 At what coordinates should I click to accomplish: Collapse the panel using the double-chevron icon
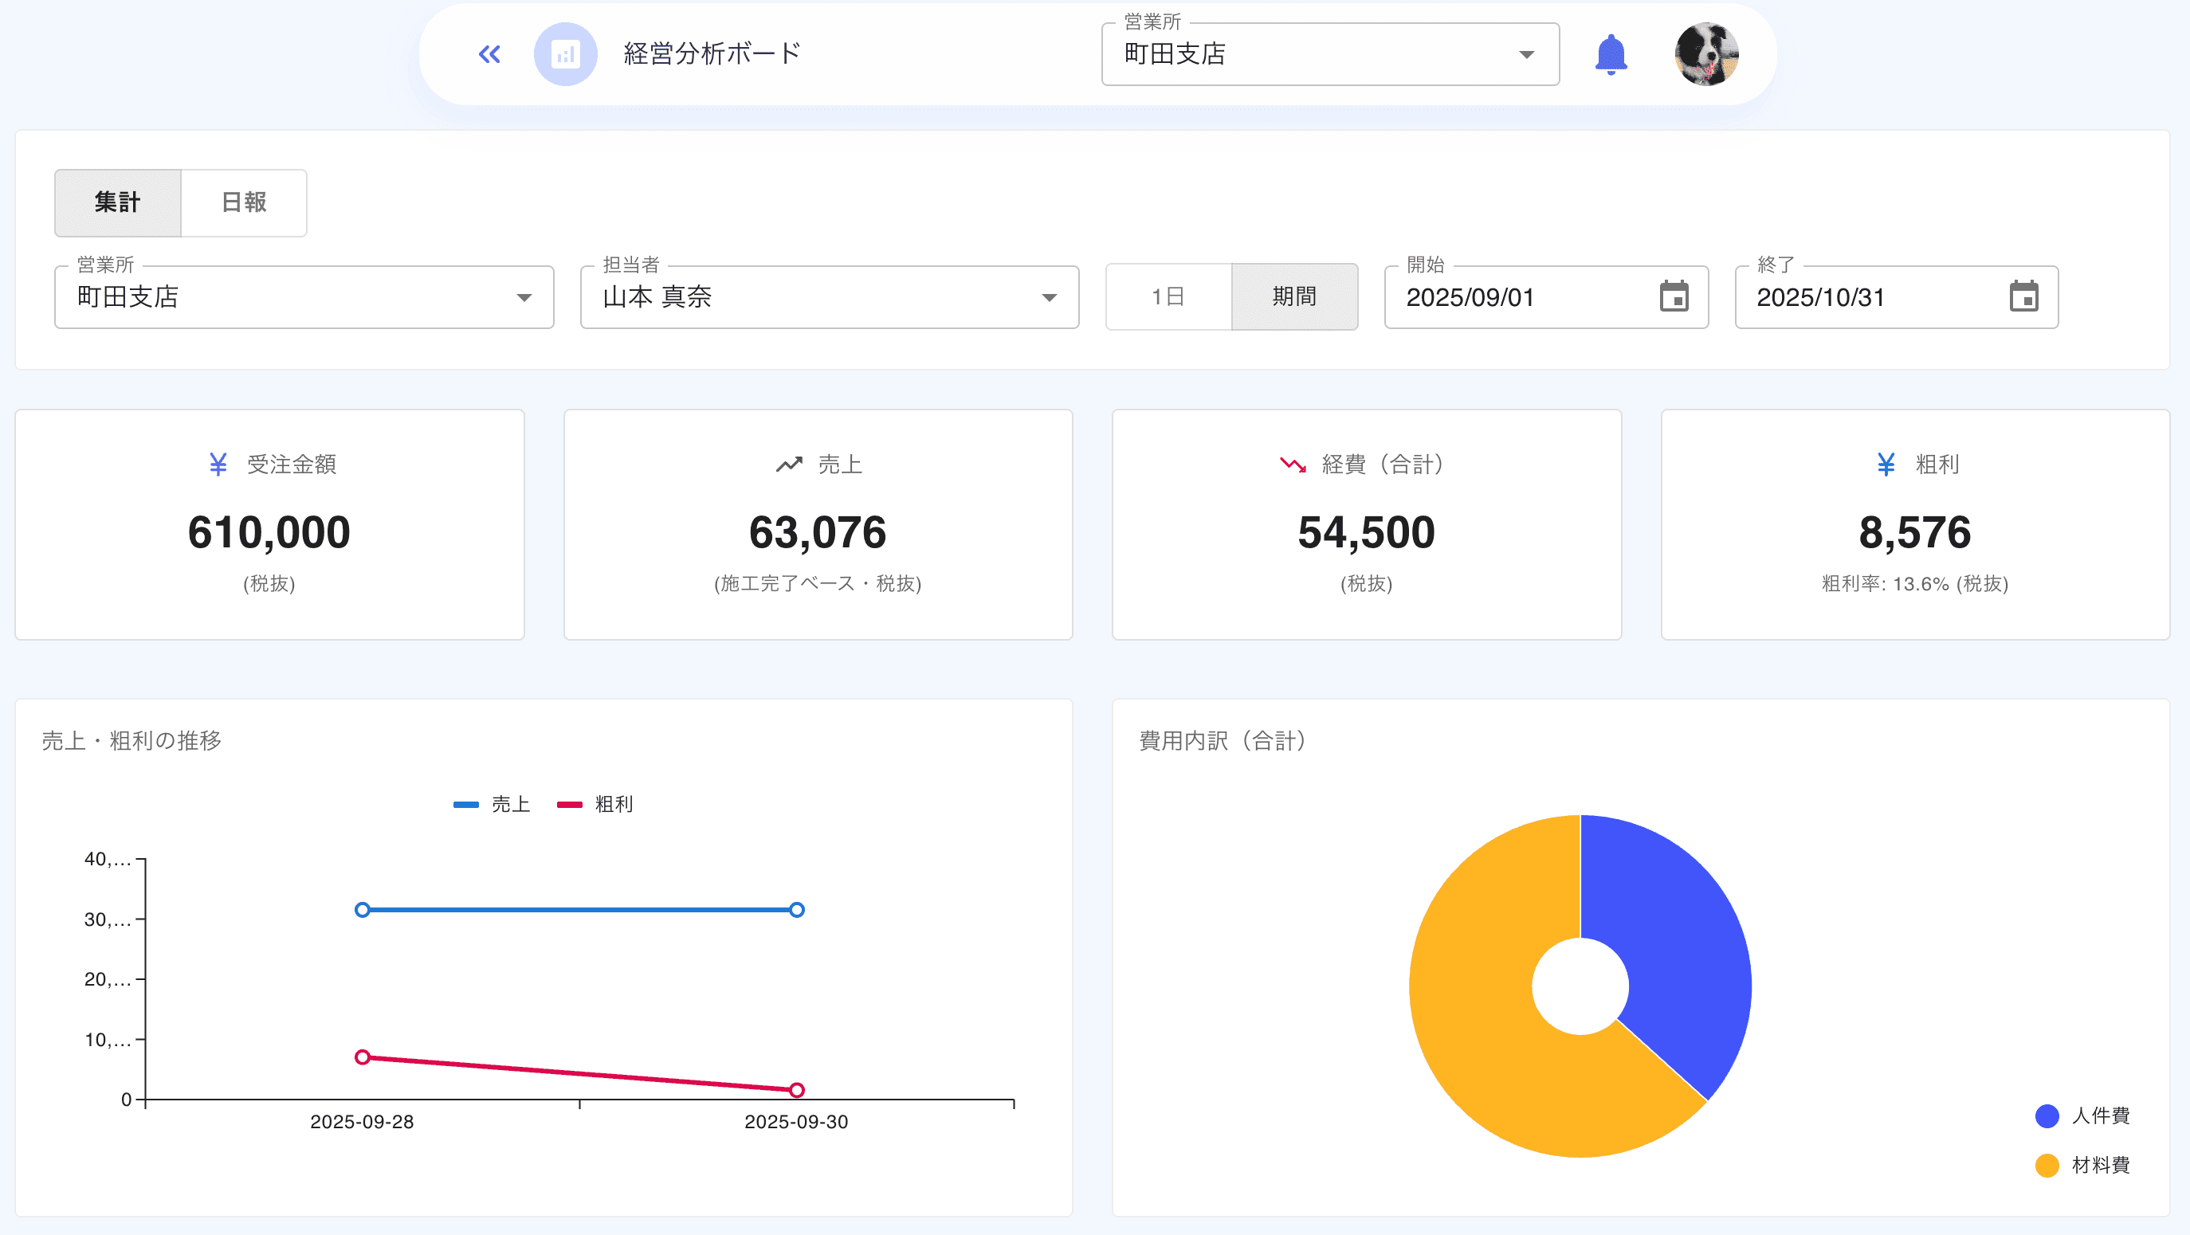(489, 53)
